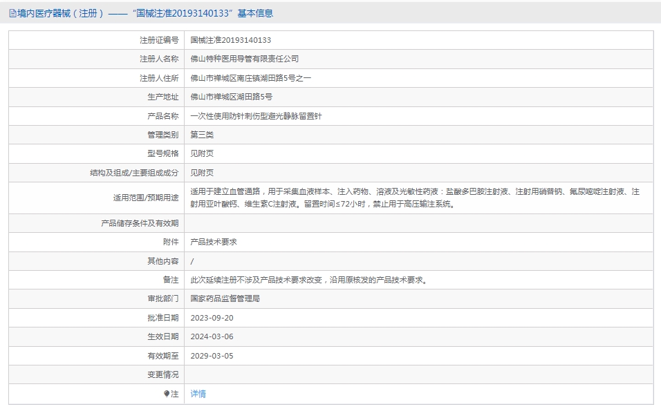Click 见附页 in the 结构及组成 row
The image size is (661, 409).
tap(202, 173)
